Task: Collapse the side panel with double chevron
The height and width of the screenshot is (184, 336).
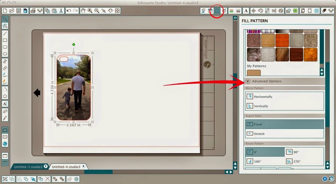Action: pyautogui.click(x=235, y=18)
